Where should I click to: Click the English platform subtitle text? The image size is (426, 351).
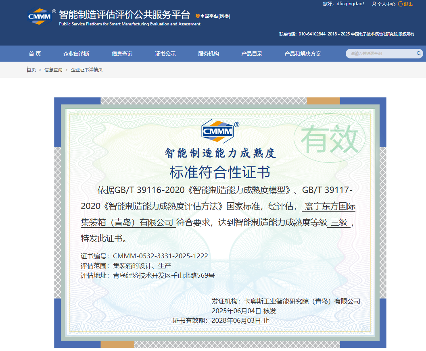pos(129,24)
